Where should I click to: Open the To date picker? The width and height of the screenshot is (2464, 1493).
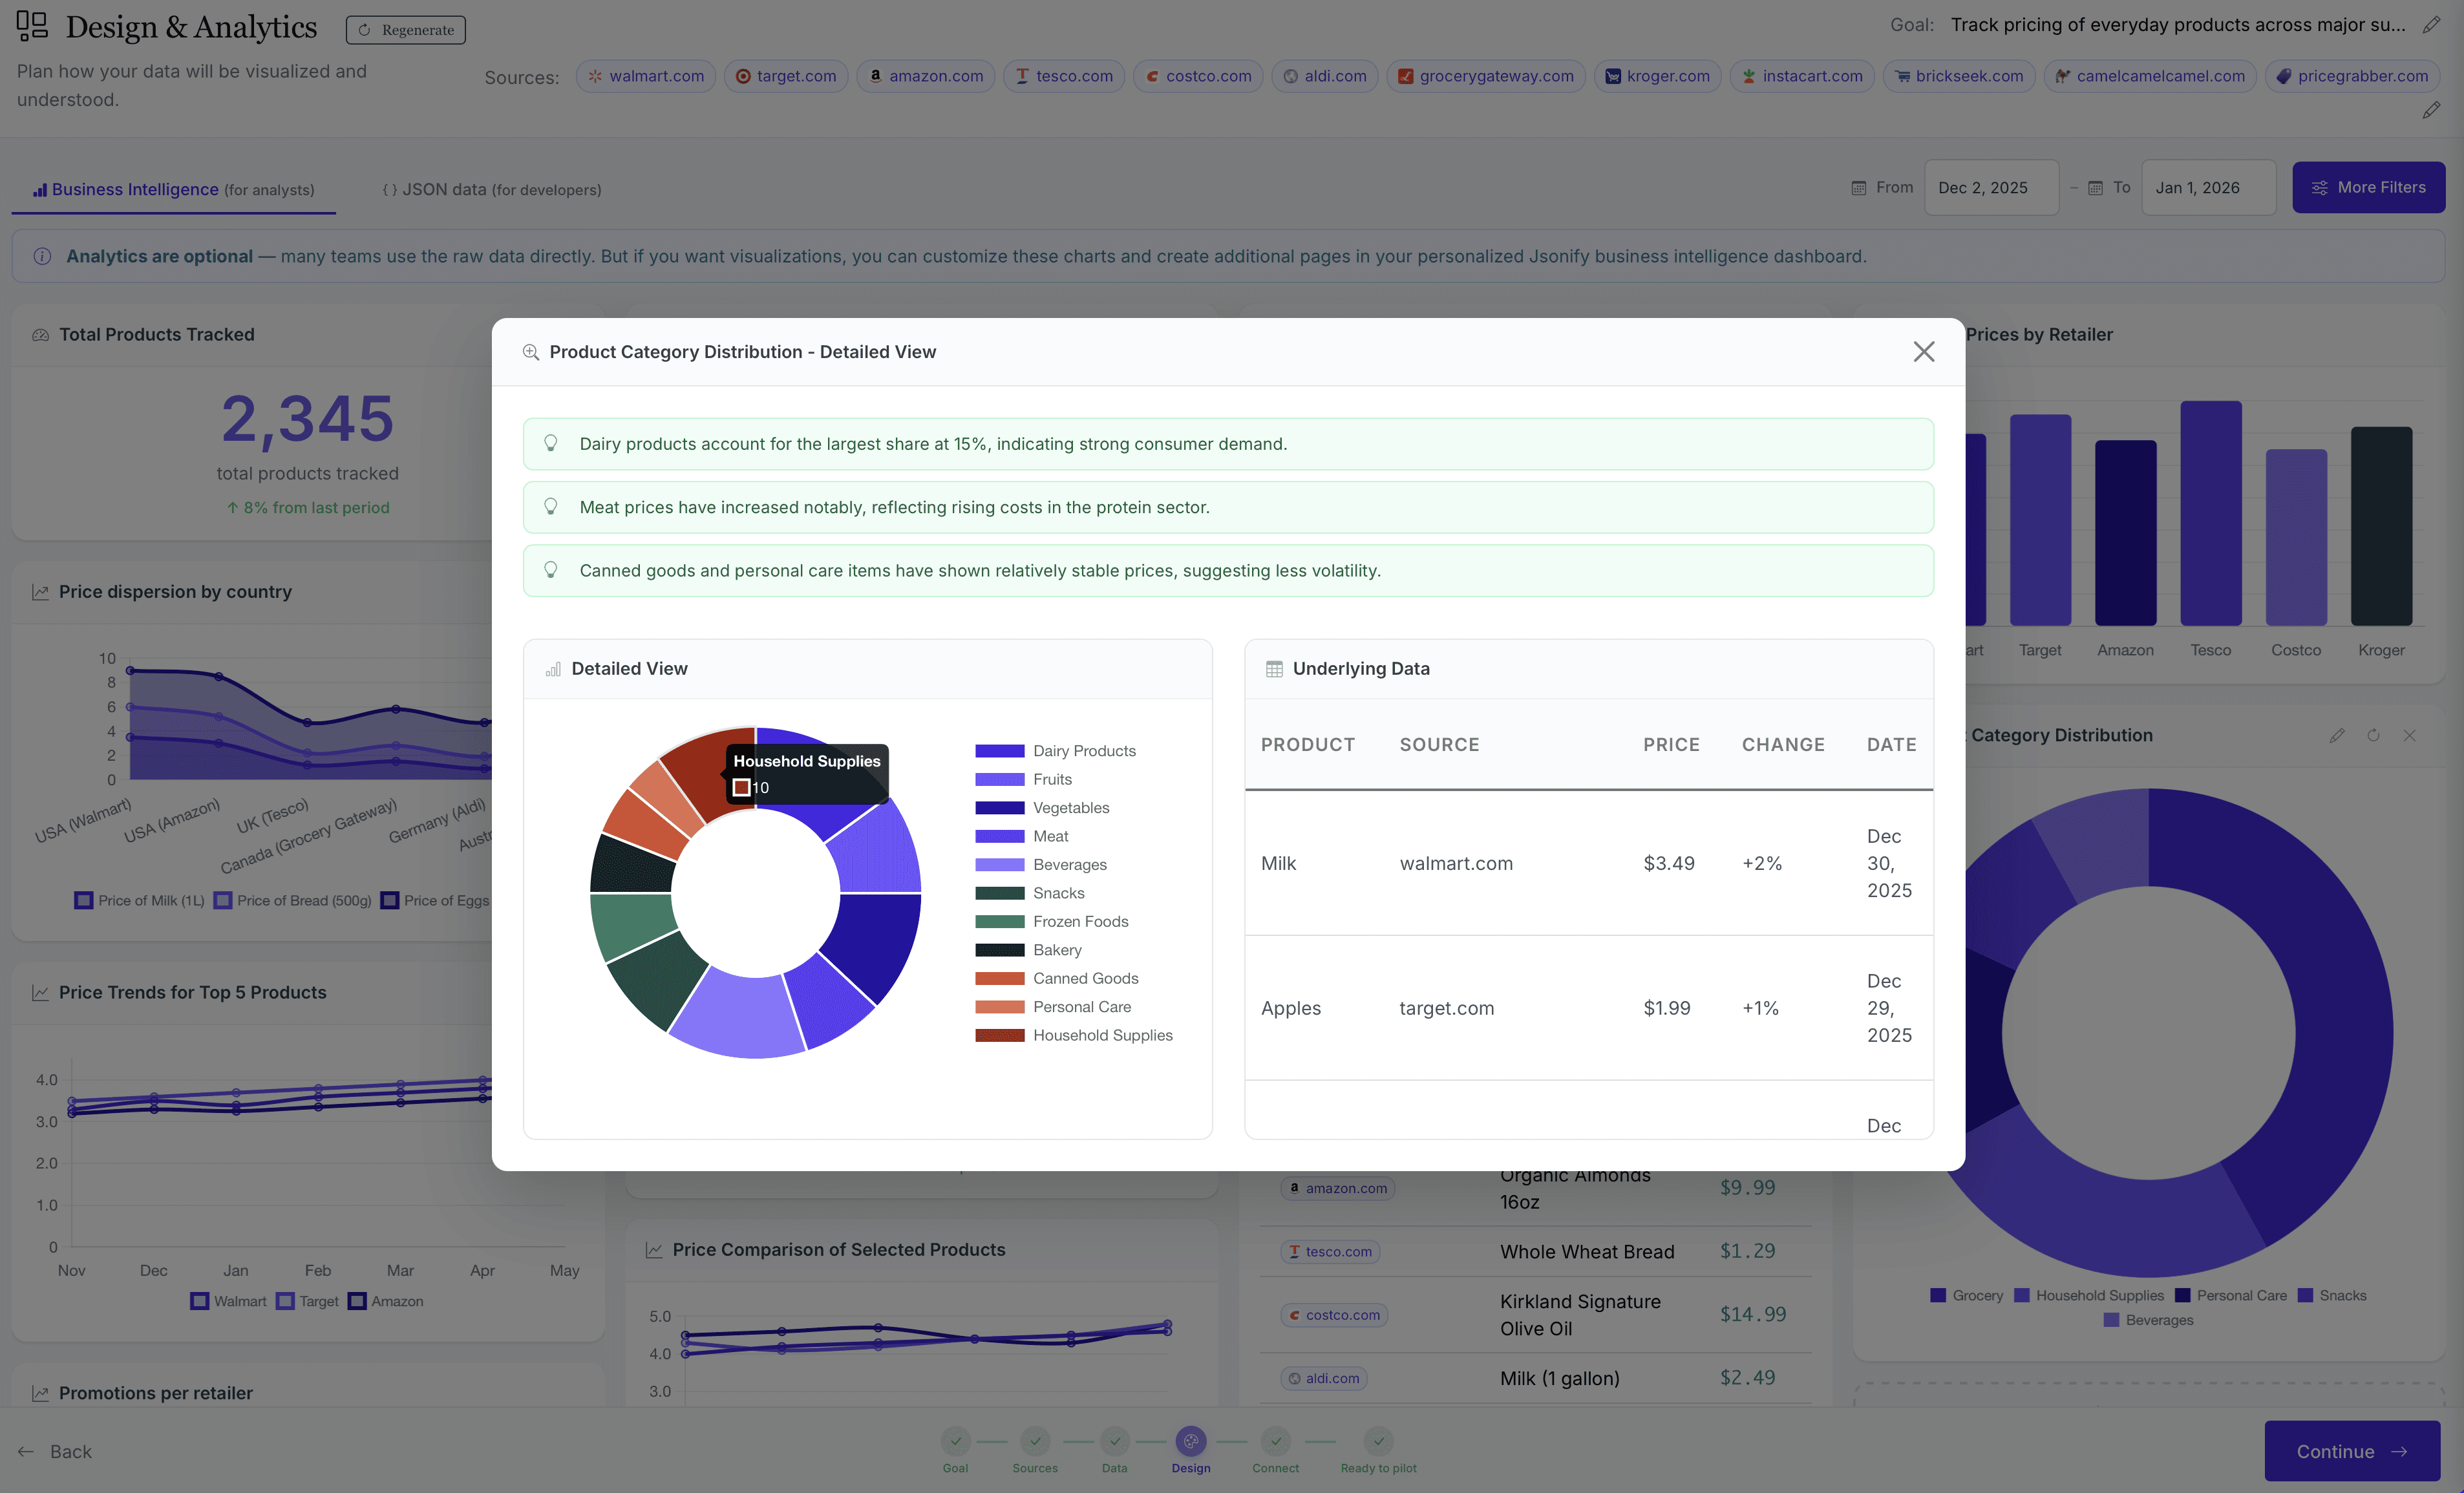tap(2207, 188)
